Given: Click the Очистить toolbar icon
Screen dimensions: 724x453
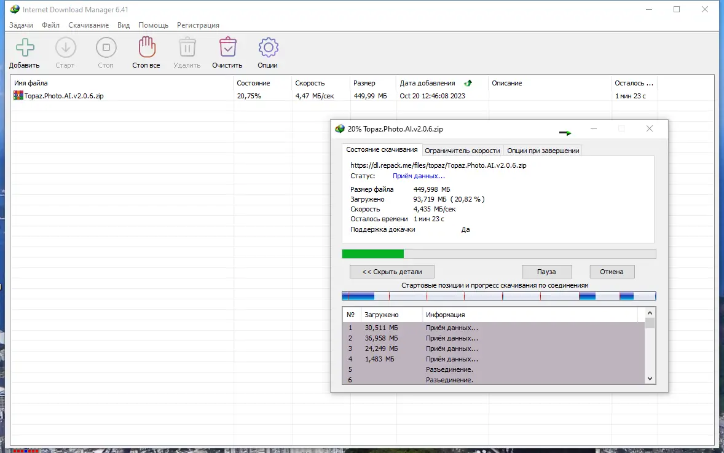Looking at the screenshot, I should point(227,47).
